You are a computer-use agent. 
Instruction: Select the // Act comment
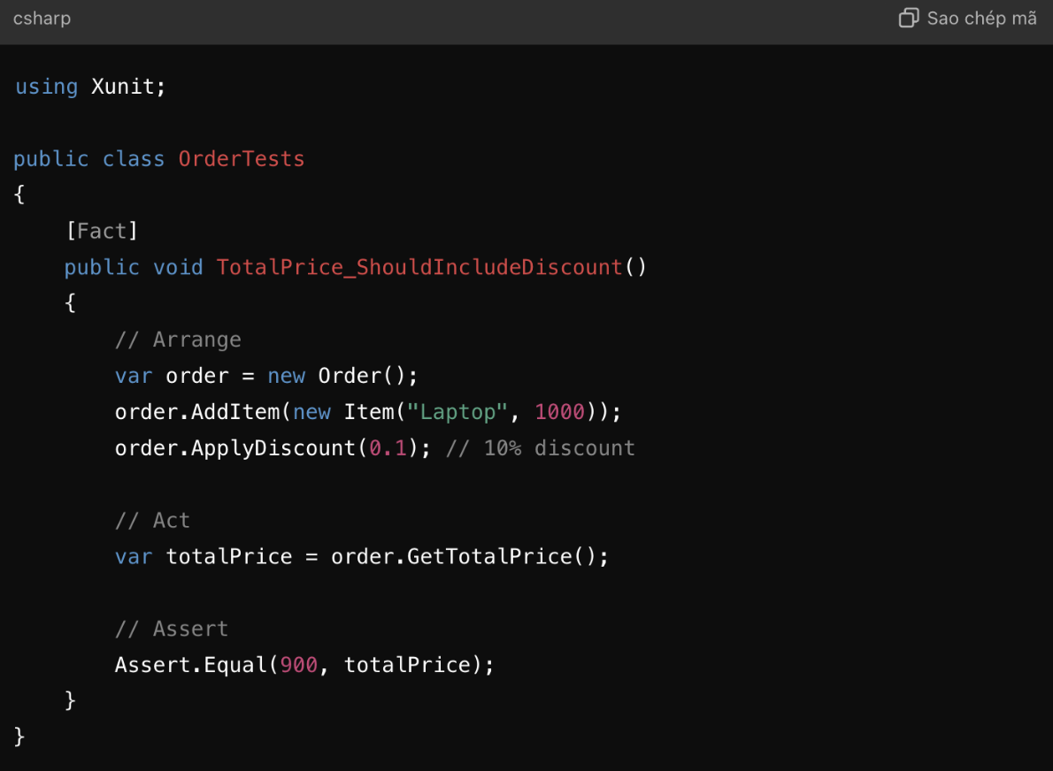[x=152, y=520]
